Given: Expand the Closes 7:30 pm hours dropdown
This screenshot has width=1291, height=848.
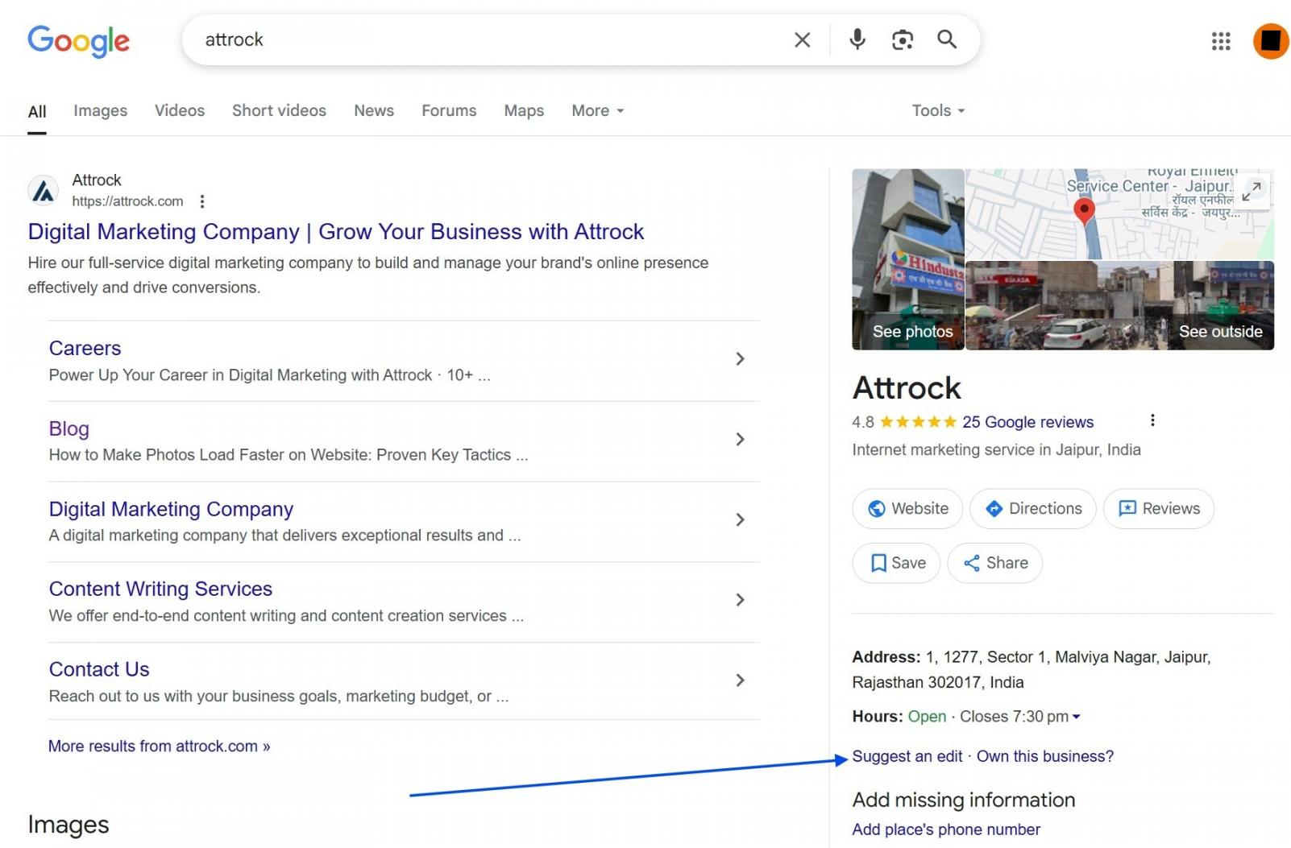Looking at the screenshot, I should 1020,717.
